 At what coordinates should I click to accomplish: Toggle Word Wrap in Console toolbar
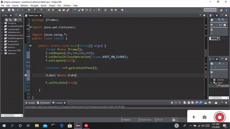[193, 103]
